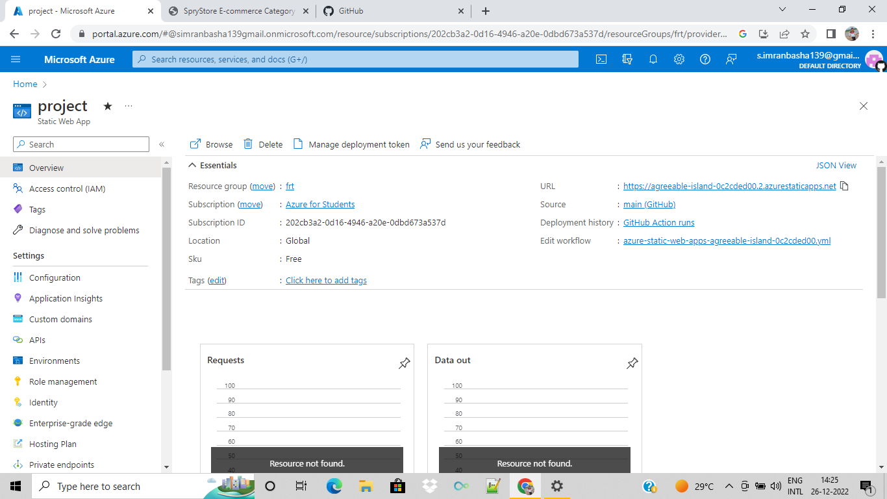Open the Diagnose and solve problems pane
887x499 pixels.
pos(84,230)
